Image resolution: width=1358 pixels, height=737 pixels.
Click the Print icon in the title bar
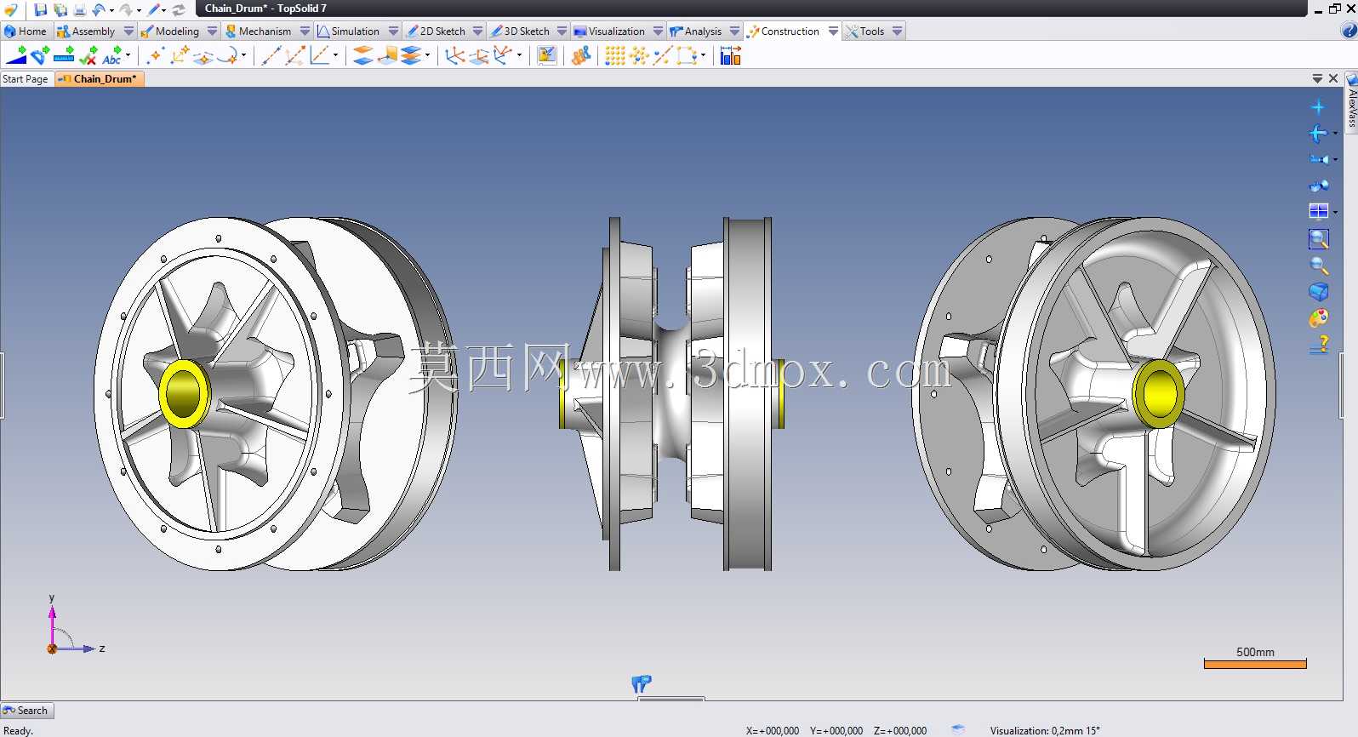click(79, 9)
